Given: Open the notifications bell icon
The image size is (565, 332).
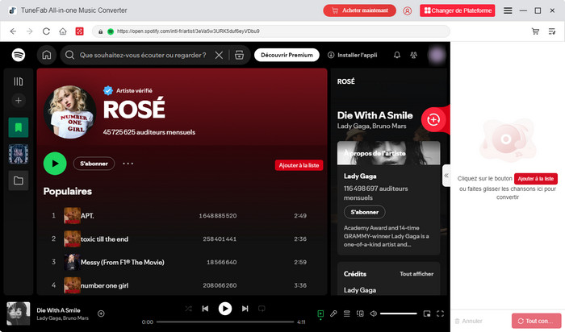Looking at the screenshot, I should 396,56.
